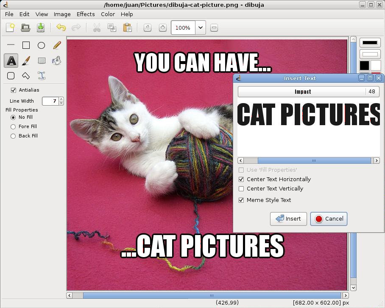Select the Bucket Fill tool

click(x=57, y=60)
